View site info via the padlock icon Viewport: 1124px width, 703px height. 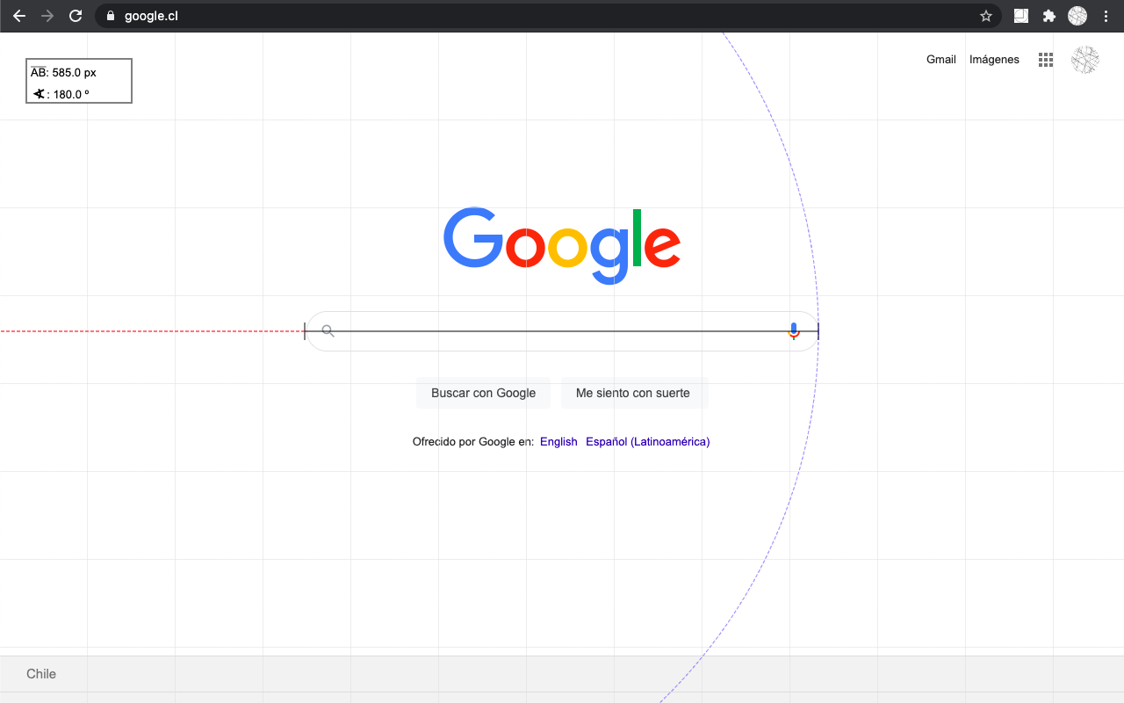pyautogui.click(x=111, y=16)
